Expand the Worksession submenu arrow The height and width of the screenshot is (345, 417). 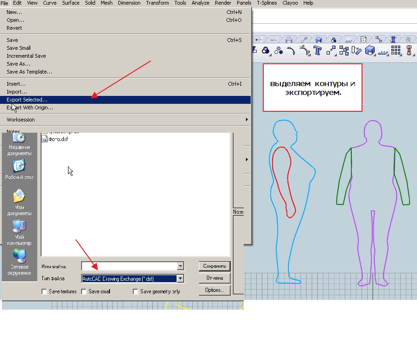(247, 120)
